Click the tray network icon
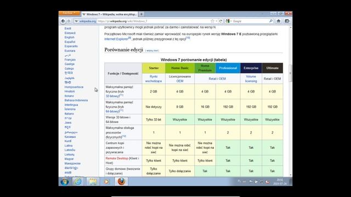This screenshot has width=351, height=197. pyautogui.click(x=262, y=182)
